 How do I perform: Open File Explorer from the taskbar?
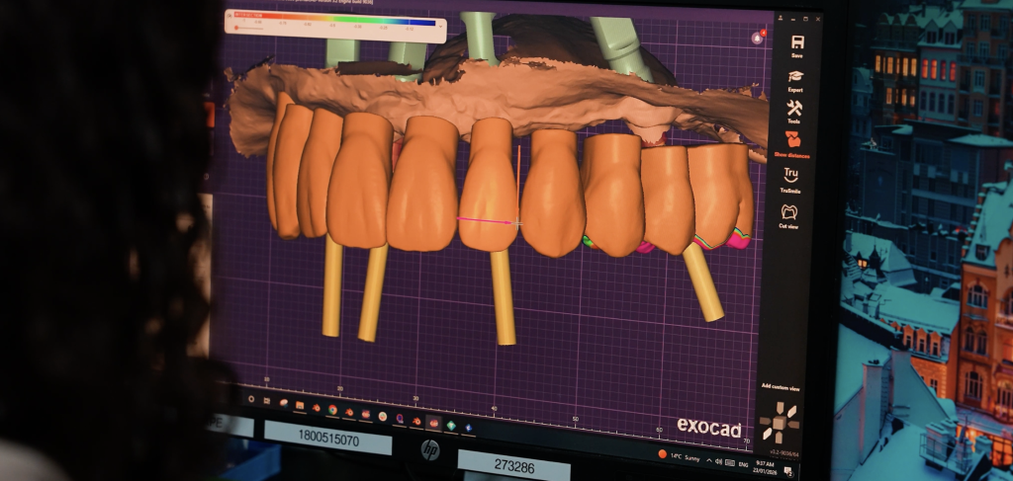[300, 406]
